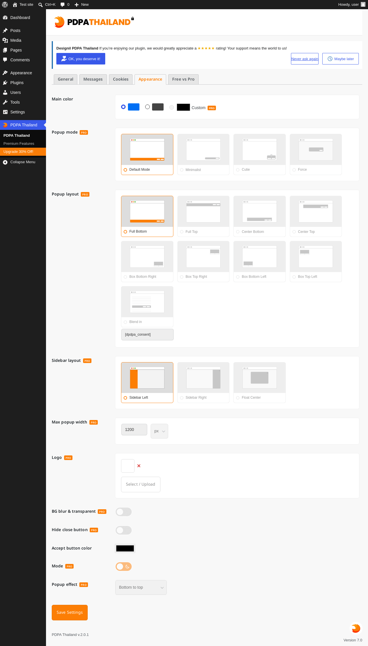Click the Comments icon in sidebar

pos(5,60)
